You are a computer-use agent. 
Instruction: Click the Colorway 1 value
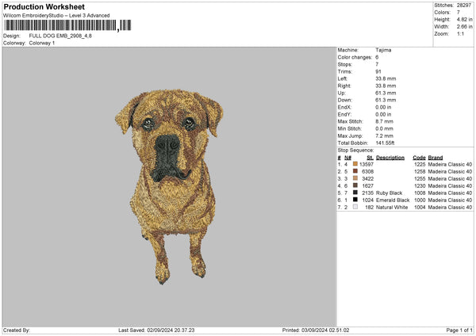click(42, 43)
